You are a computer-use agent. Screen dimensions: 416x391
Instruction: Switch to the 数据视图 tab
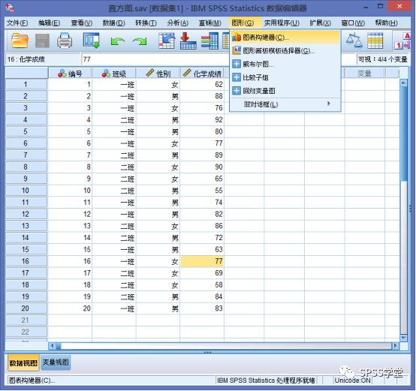click(x=23, y=363)
